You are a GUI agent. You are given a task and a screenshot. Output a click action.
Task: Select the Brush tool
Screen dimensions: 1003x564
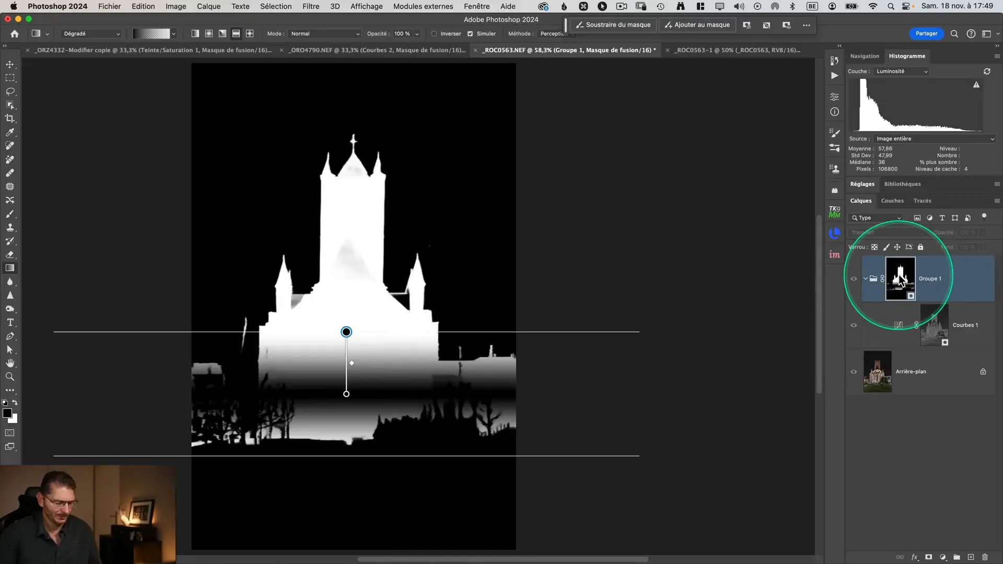10,214
